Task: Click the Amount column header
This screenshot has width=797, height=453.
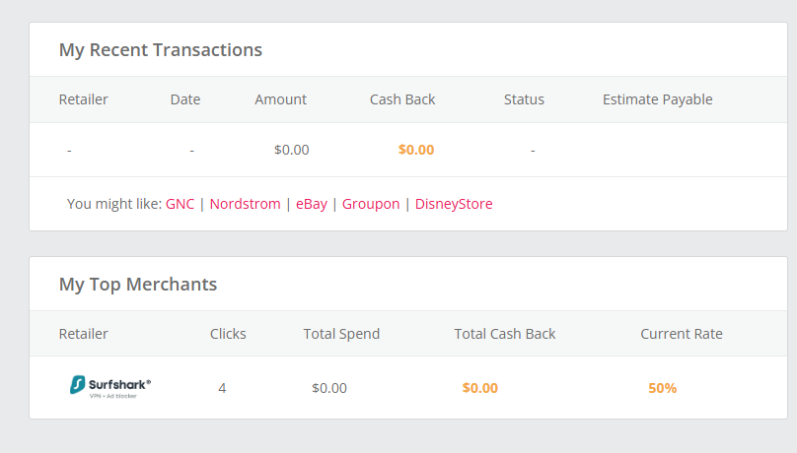Action: [280, 99]
